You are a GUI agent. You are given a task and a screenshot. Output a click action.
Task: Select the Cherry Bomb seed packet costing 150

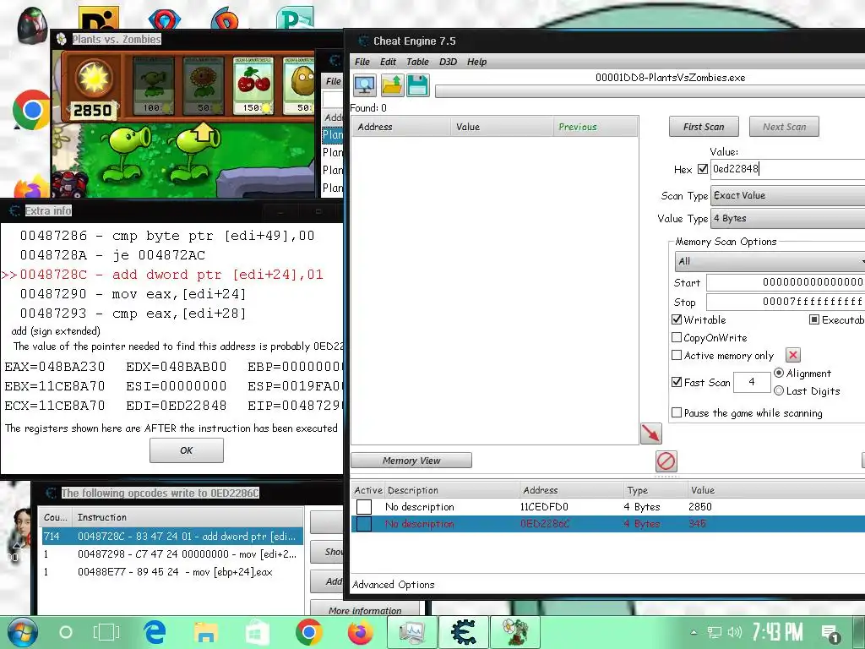253,85
